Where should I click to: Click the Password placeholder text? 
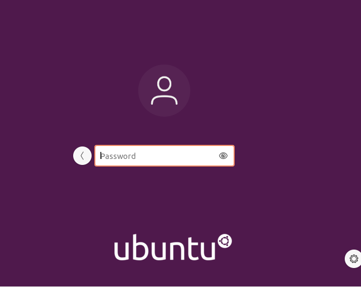pyautogui.click(x=118, y=156)
